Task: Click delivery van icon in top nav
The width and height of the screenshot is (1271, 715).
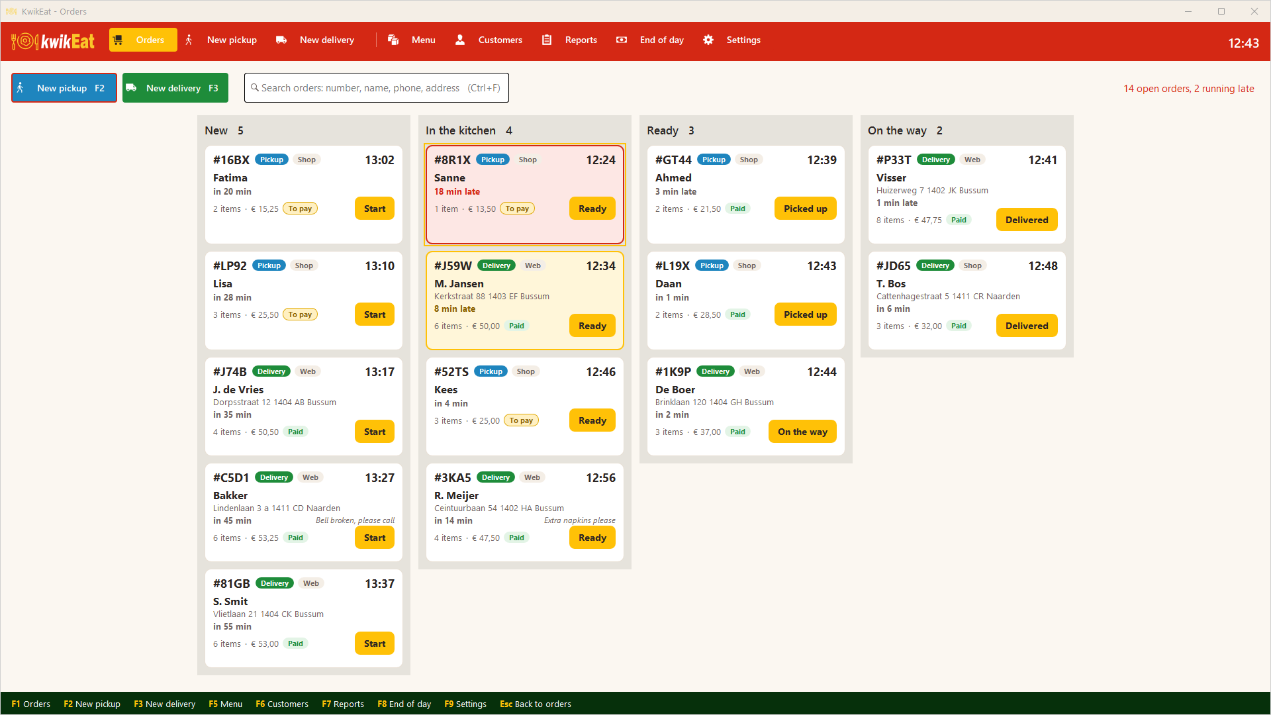Action: pyautogui.click(x=281, y=40)
